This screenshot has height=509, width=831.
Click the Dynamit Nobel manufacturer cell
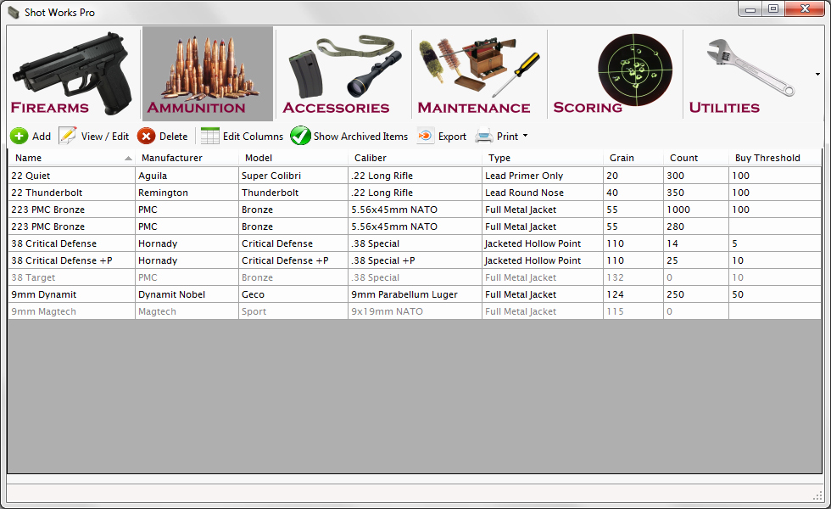tap(187, 294)
